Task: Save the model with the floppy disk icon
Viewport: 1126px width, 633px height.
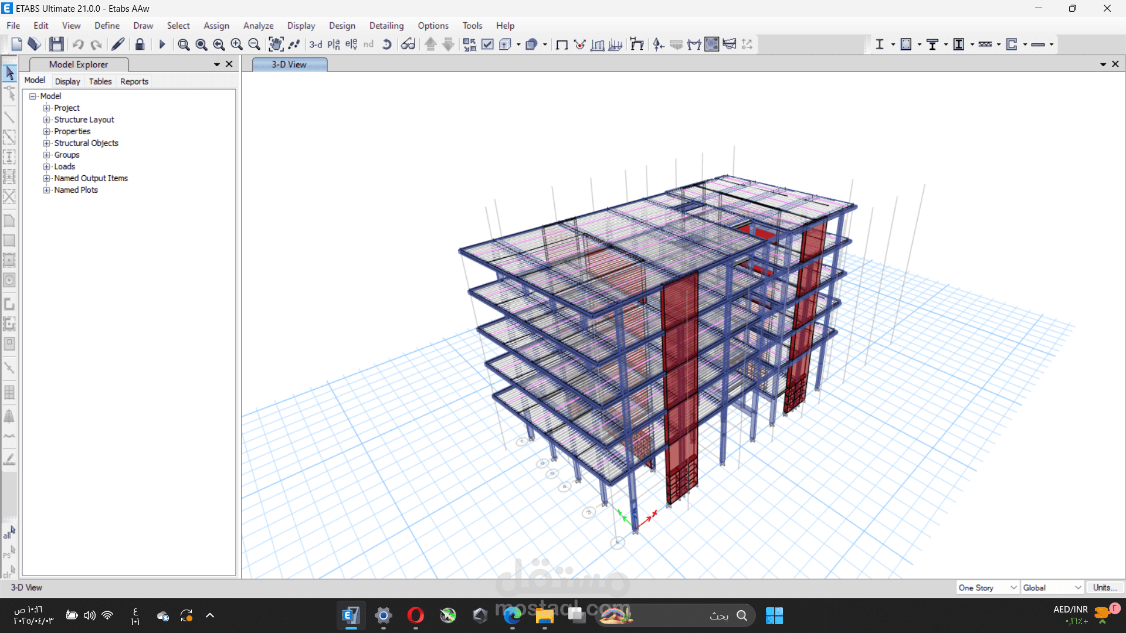Action: point(56,44)
